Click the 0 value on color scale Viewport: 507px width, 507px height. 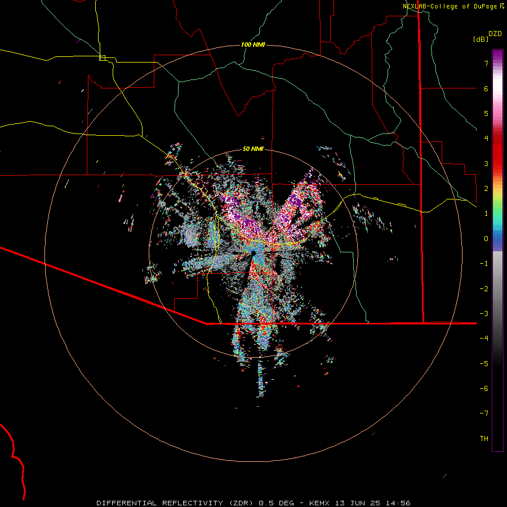coord(486,239)
